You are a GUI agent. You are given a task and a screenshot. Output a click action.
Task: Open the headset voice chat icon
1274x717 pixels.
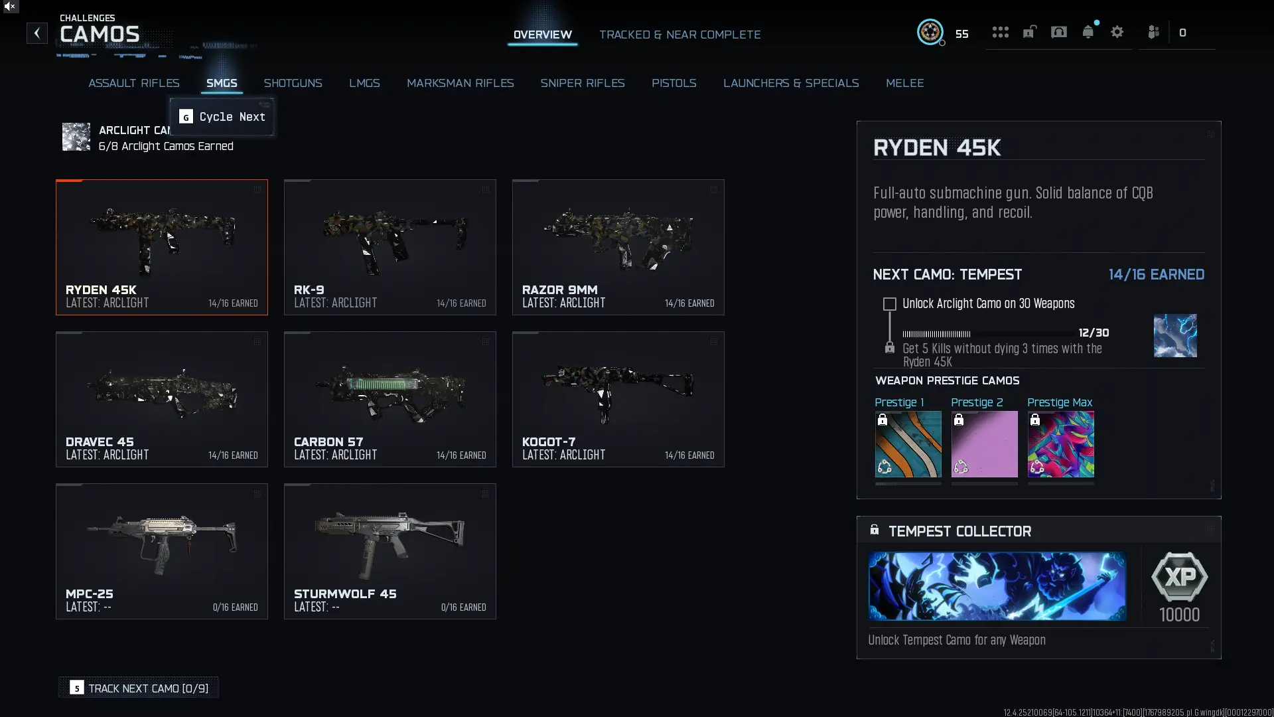(1059, 33)
